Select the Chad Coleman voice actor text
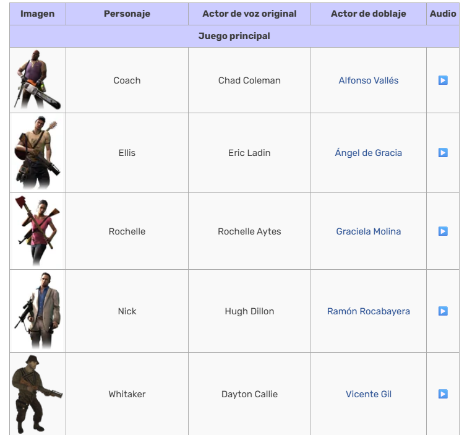Image resolution: width=467 pixels, height=435 pixels. point(249,80)
